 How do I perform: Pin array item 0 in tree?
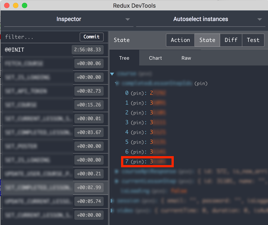pos(137,93)
